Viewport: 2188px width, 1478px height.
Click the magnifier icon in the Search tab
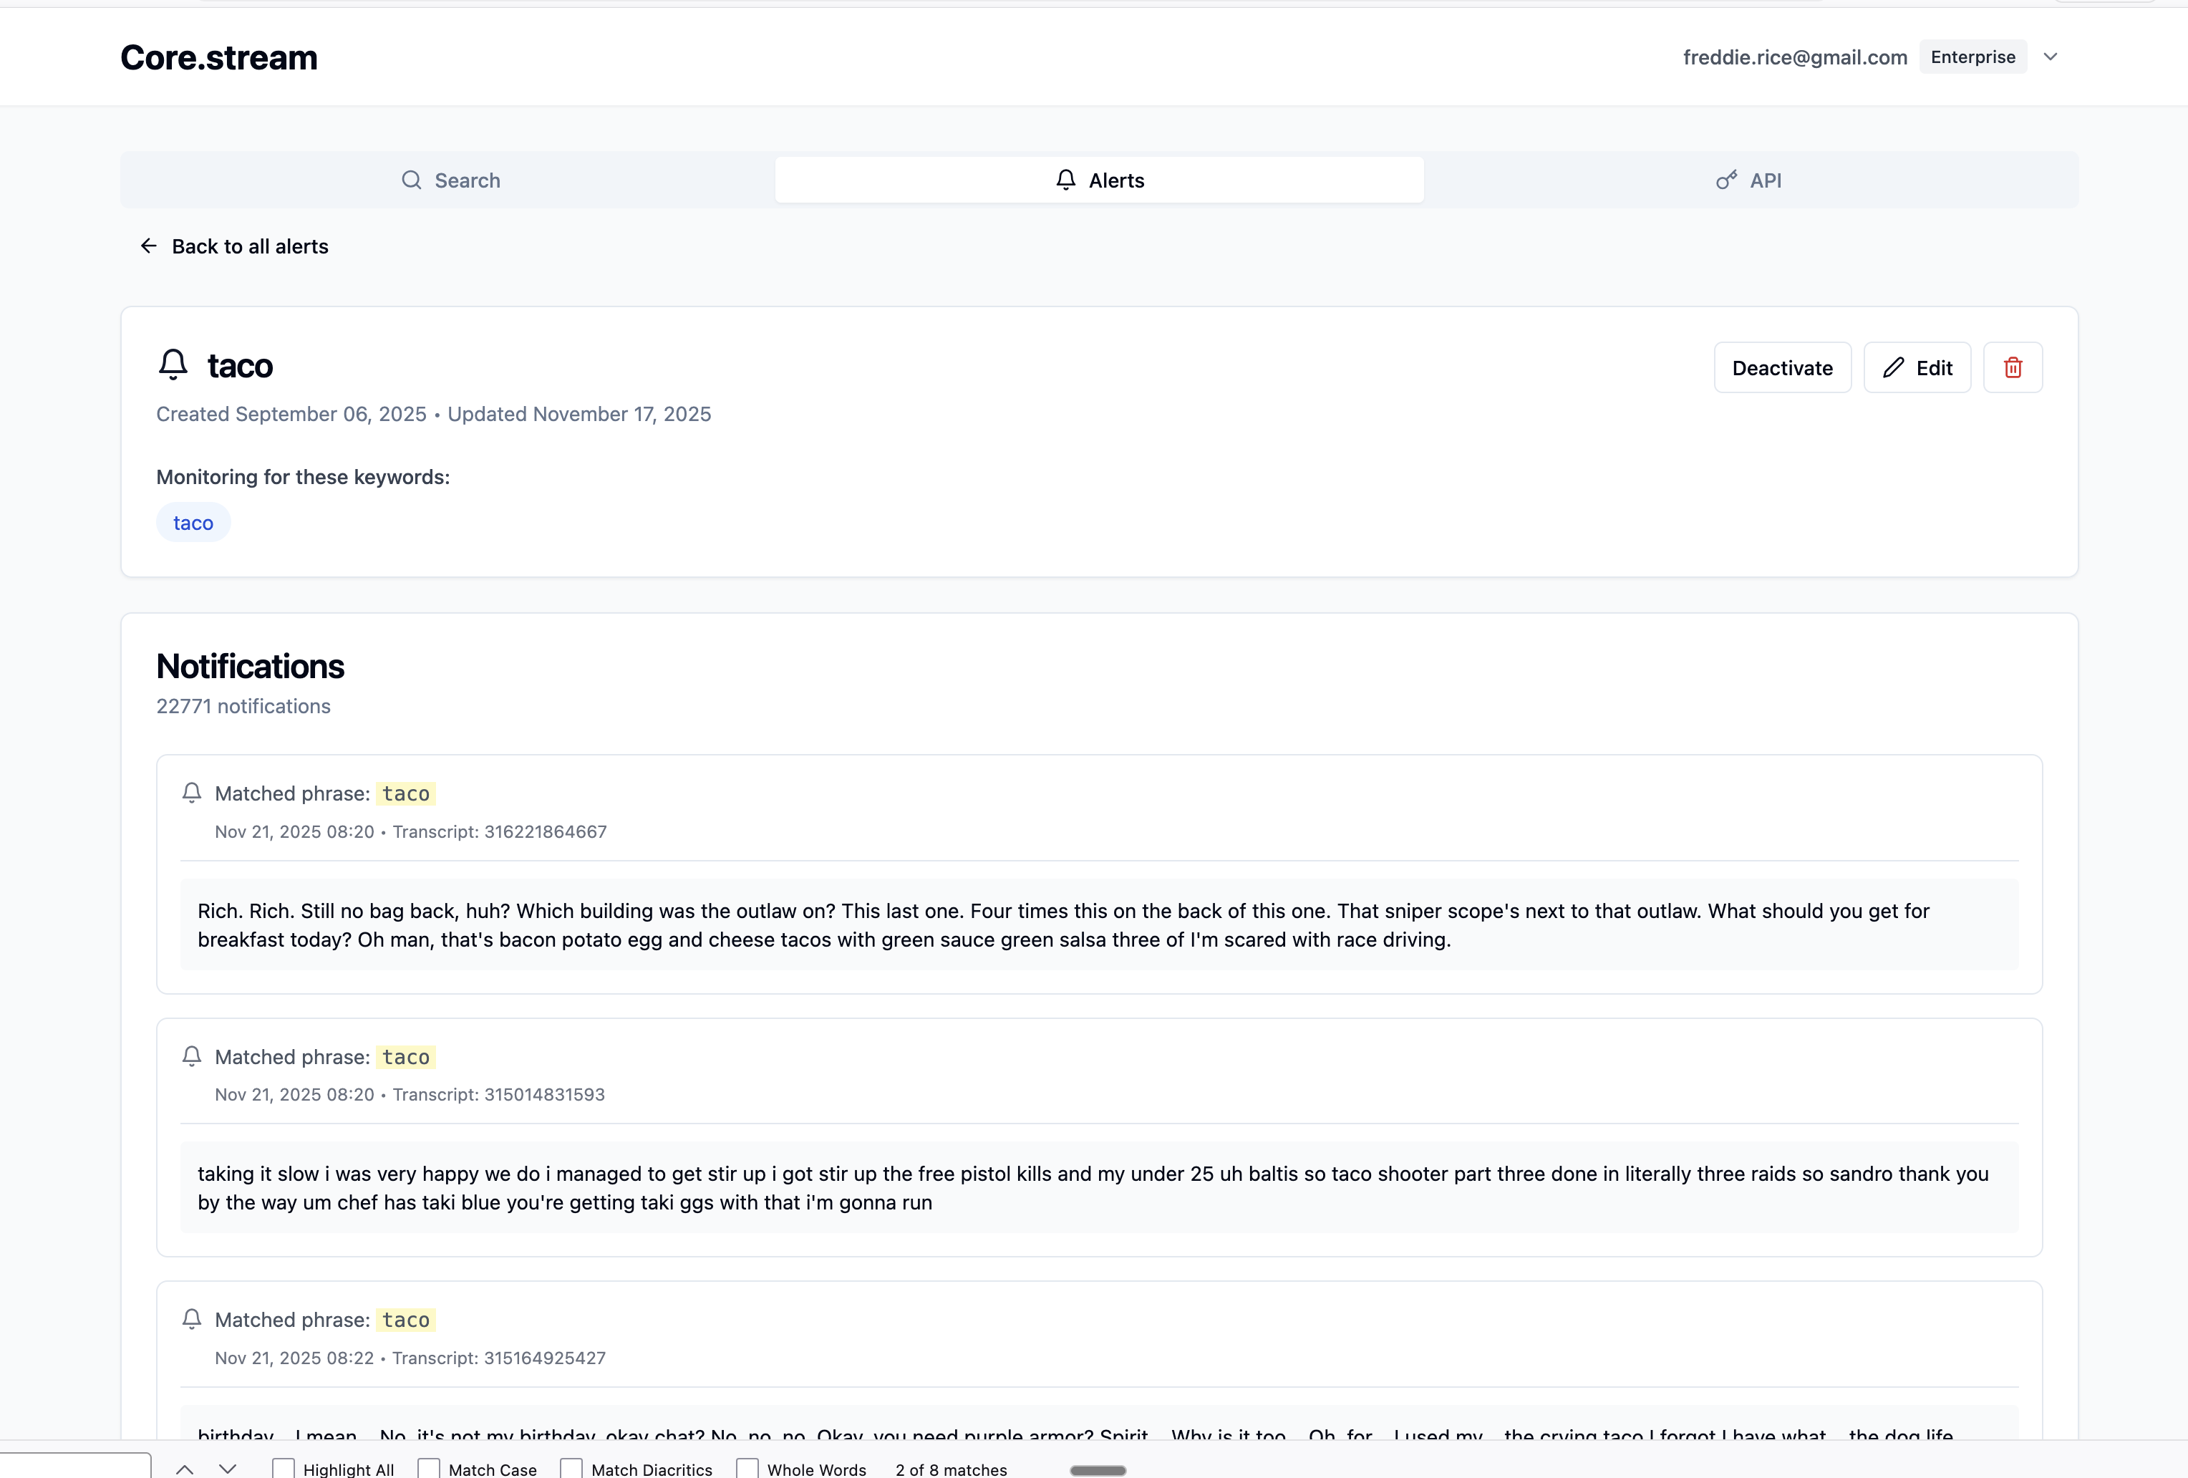click(x=412, y=180)
